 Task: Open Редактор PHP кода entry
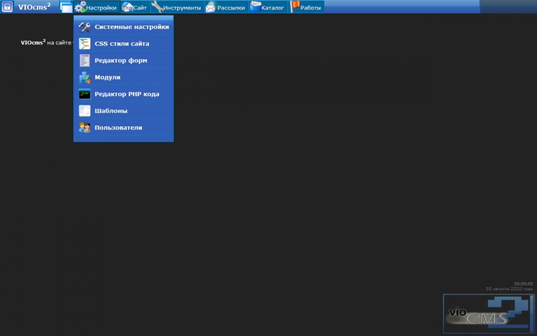pyautogui.click(x=124, y=94)
